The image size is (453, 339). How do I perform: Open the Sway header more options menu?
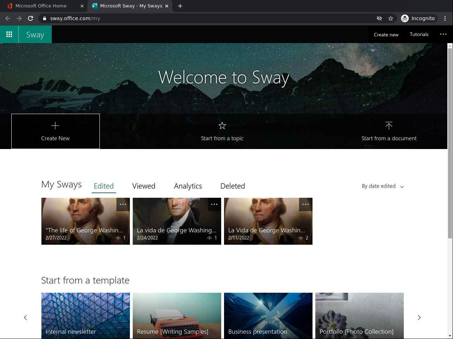tap(443, 34)
